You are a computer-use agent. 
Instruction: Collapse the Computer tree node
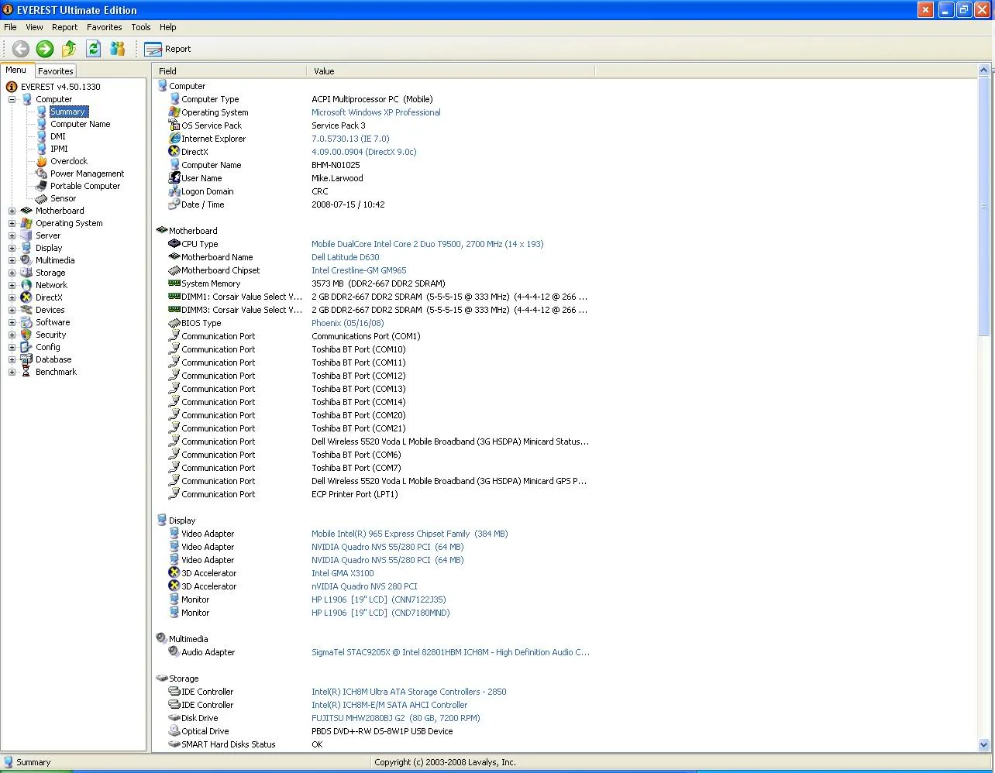(x=12, y=99)
